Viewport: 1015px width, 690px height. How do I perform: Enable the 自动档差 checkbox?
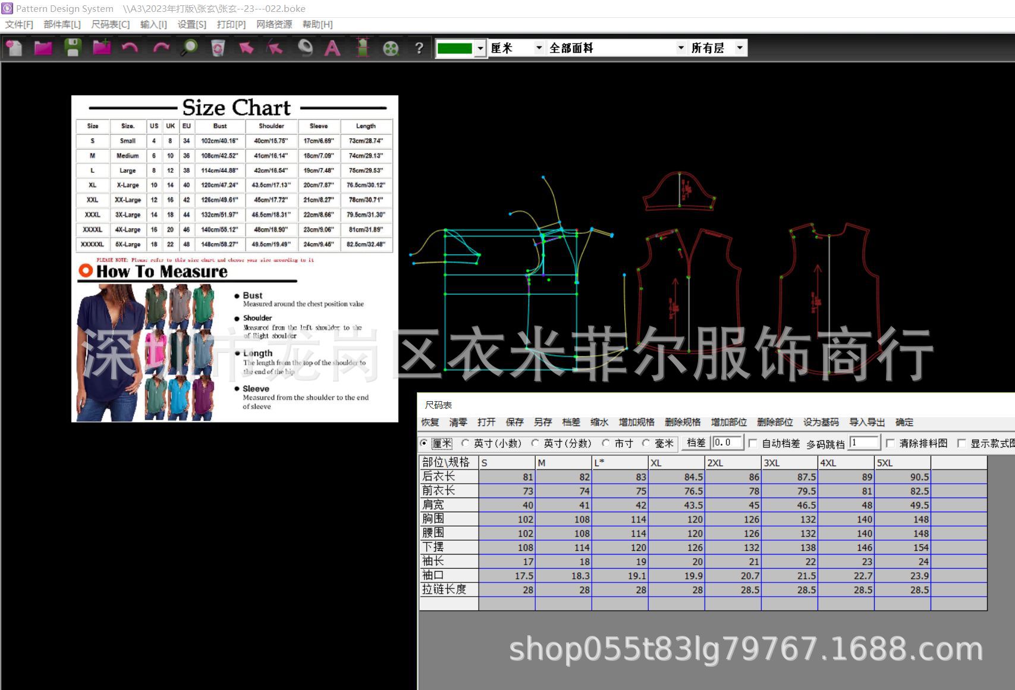[753, 443]
